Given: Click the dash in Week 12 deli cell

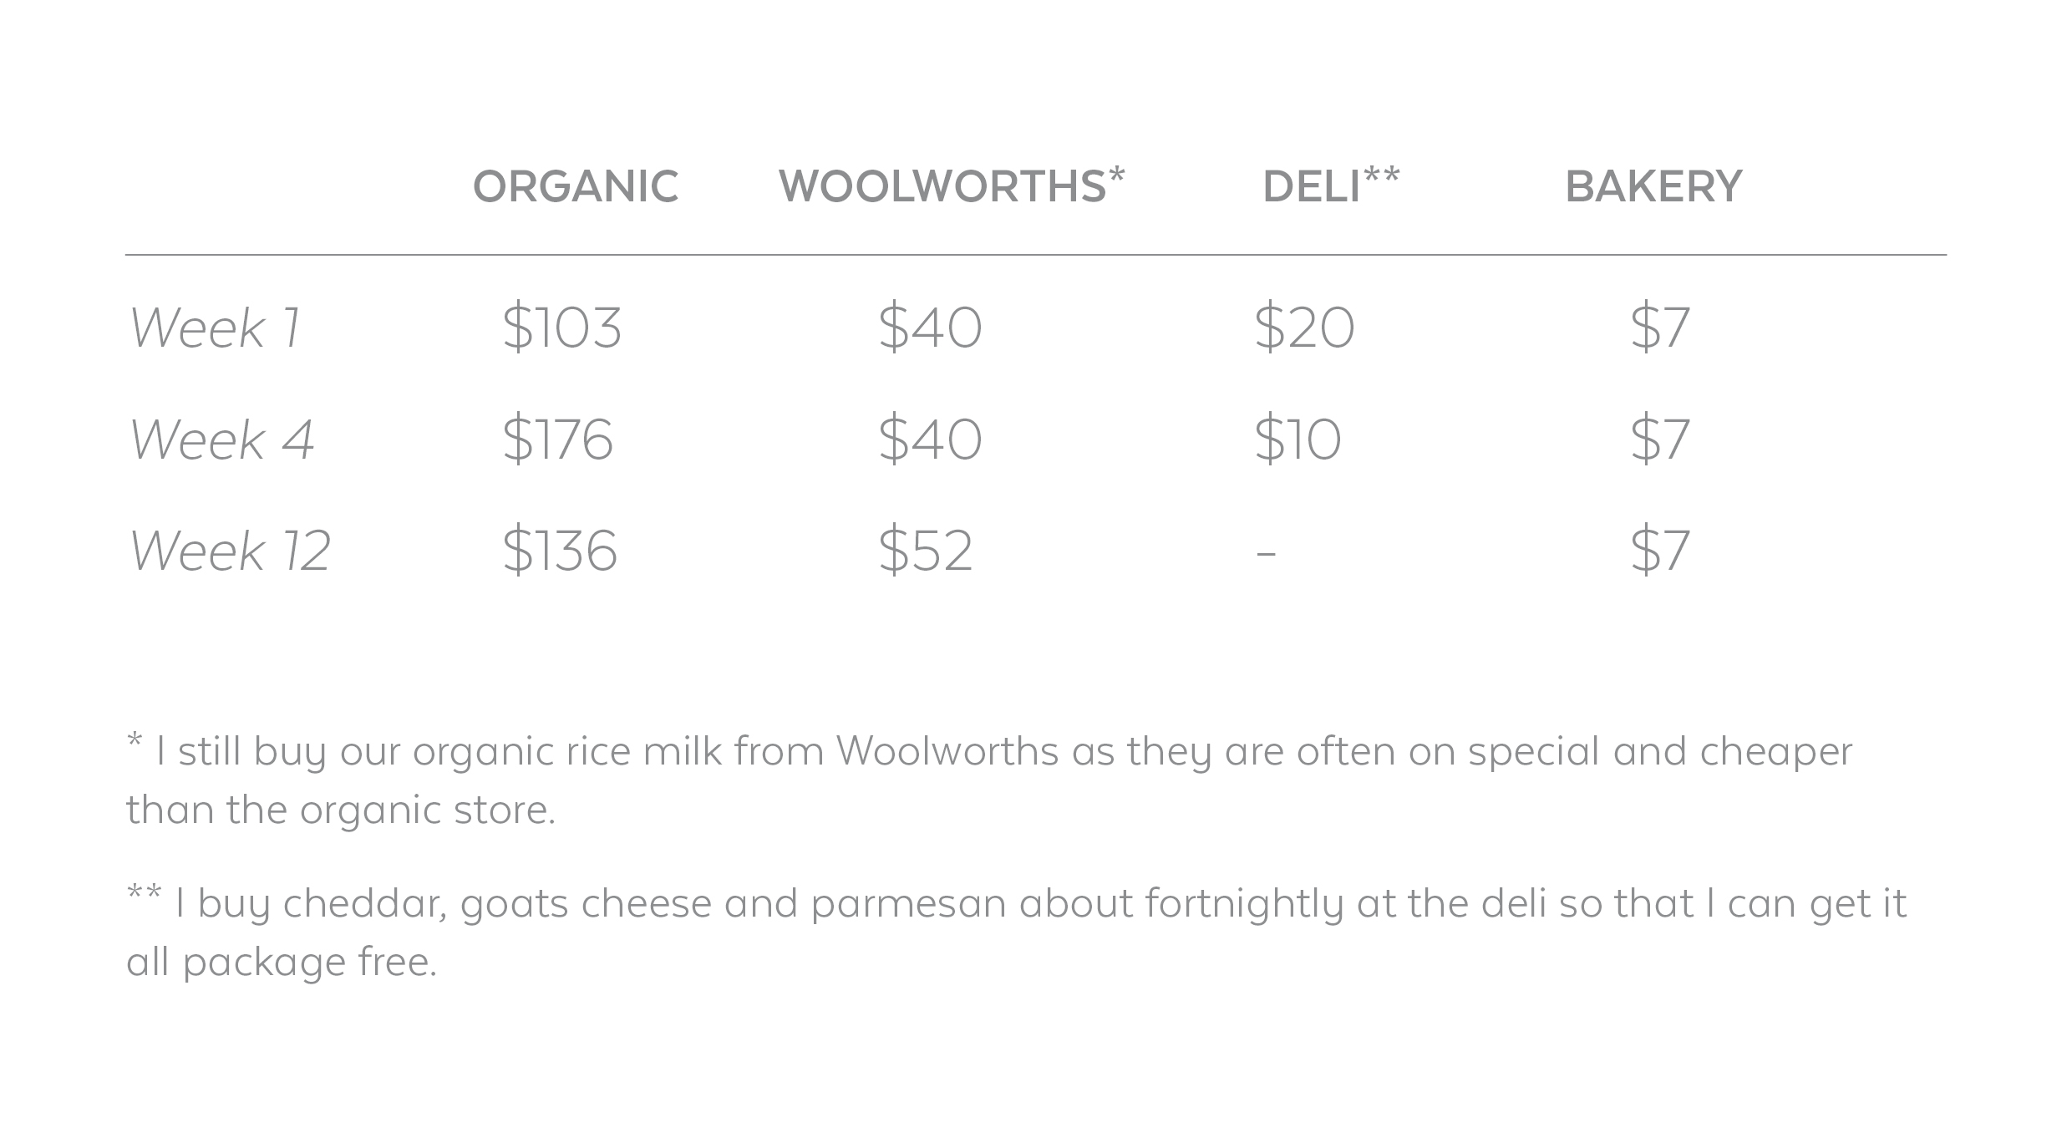Looking at the screenshot, I should pos(1266,553).
